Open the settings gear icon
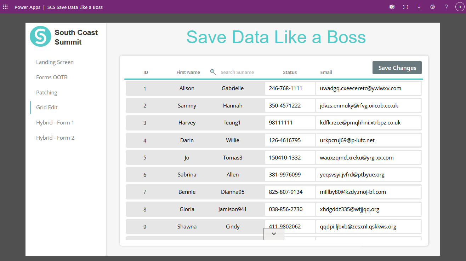 coord(433,7)
